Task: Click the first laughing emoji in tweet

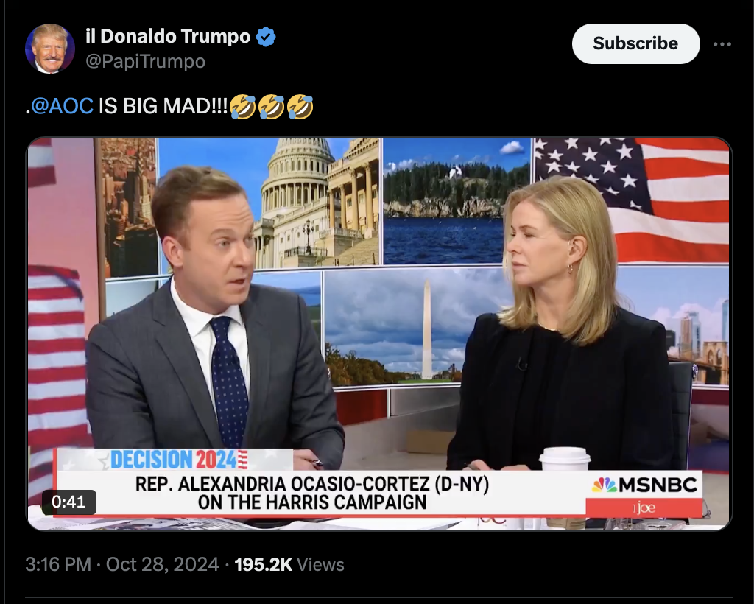Action: [x=243, y=106]
